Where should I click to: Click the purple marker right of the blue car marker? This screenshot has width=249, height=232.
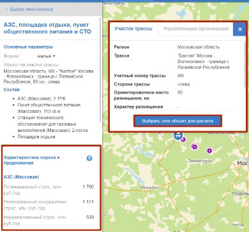click(x=183, y=140)
